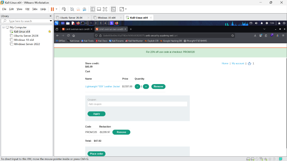
Task: Open the Help menu
Action: [x=43, y=9]
